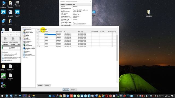Open the Windows Start menu
175x98 pixels.
click(2, 96)
